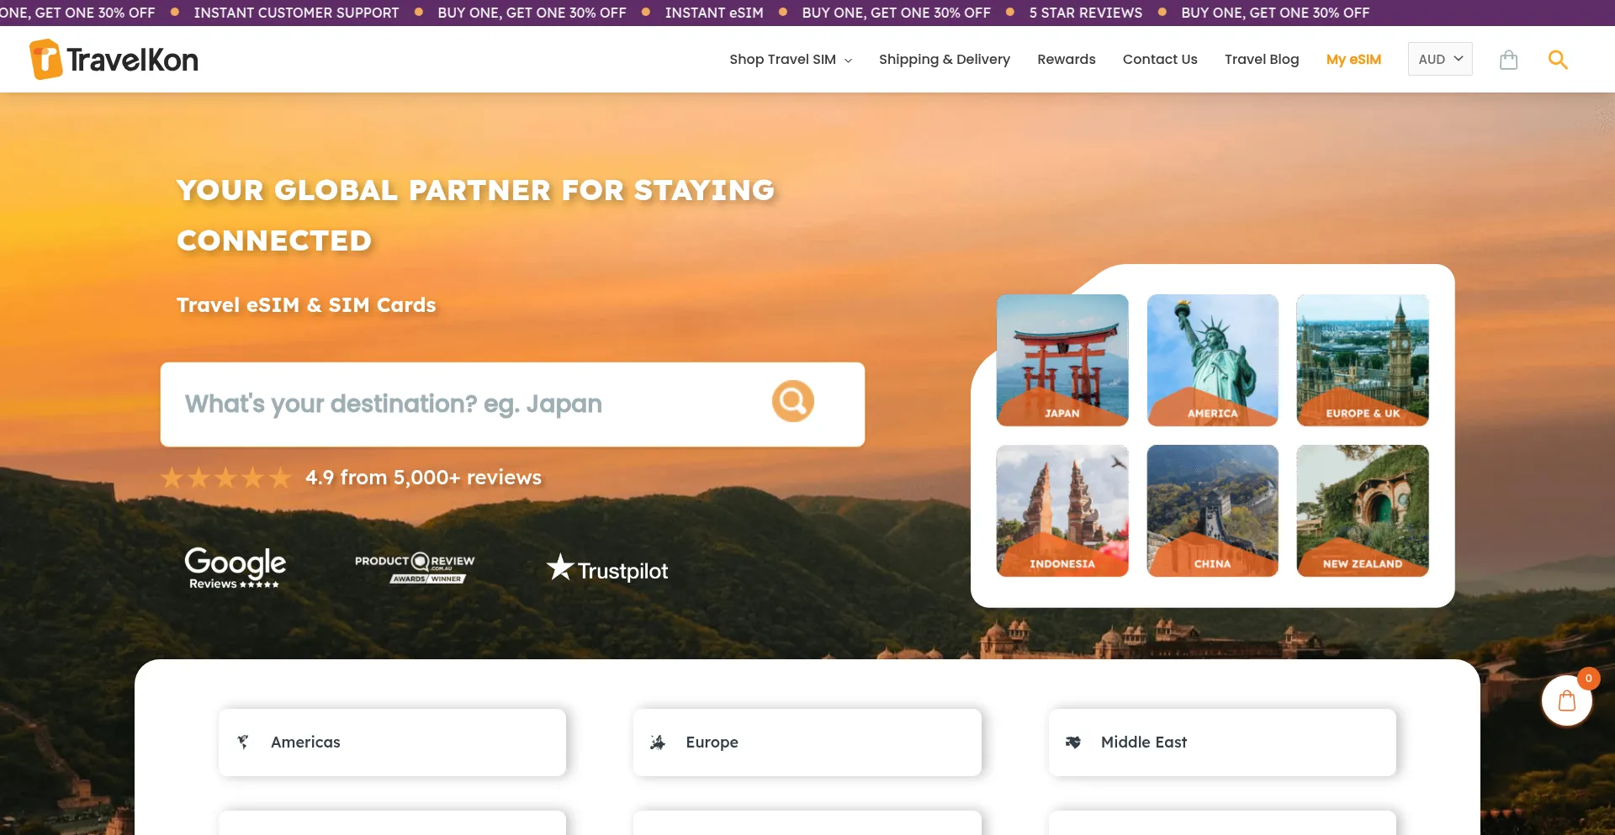Open My eSIM link
1615x835 pixels.
pos(1353,60)
